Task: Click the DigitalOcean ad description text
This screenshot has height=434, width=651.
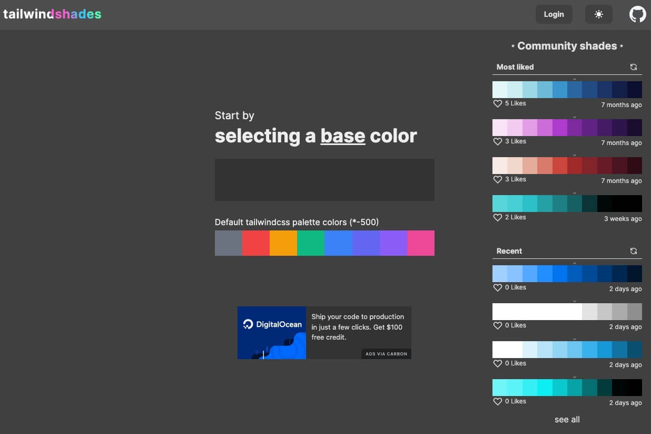Action: click(358, 327)
